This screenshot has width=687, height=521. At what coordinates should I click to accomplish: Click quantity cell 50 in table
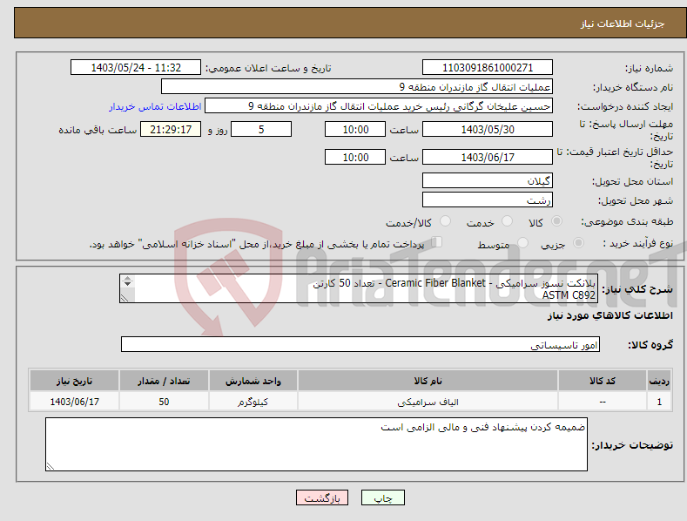tap(164, 402)
